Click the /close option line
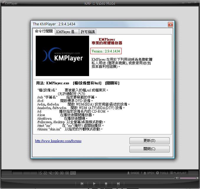Image resolution: width=200 pixels, height=189 pixels. click(66, 115)
